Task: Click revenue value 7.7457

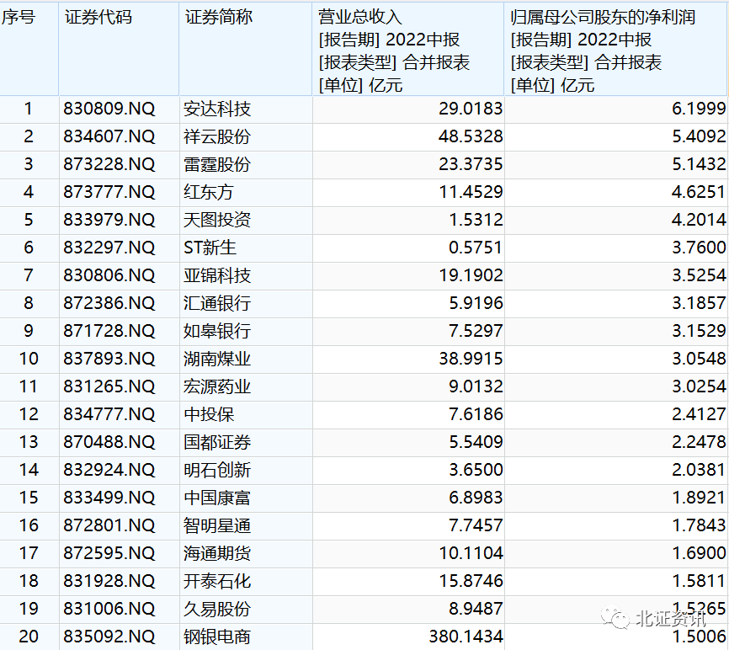Action: [x=476, y=526]
